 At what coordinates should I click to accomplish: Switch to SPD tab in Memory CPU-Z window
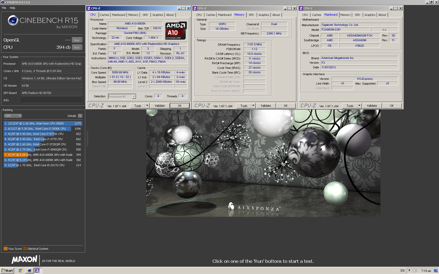point(251,15)
